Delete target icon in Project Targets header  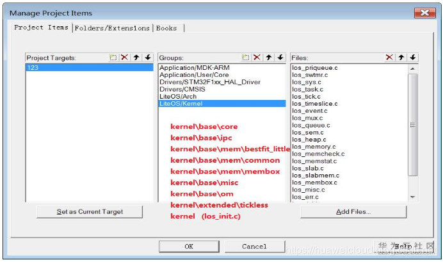[x=124, y=58]
